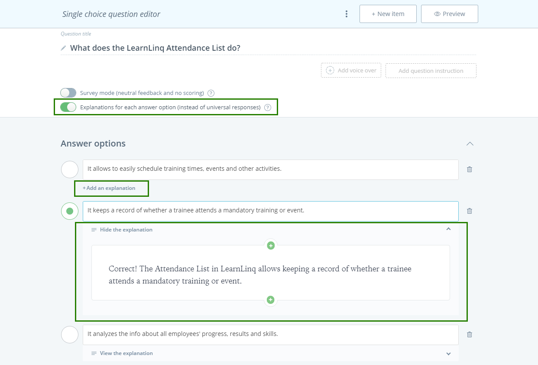Click the New item button
The height and width of the screenshot is (365, 538).
click(388, 14)
